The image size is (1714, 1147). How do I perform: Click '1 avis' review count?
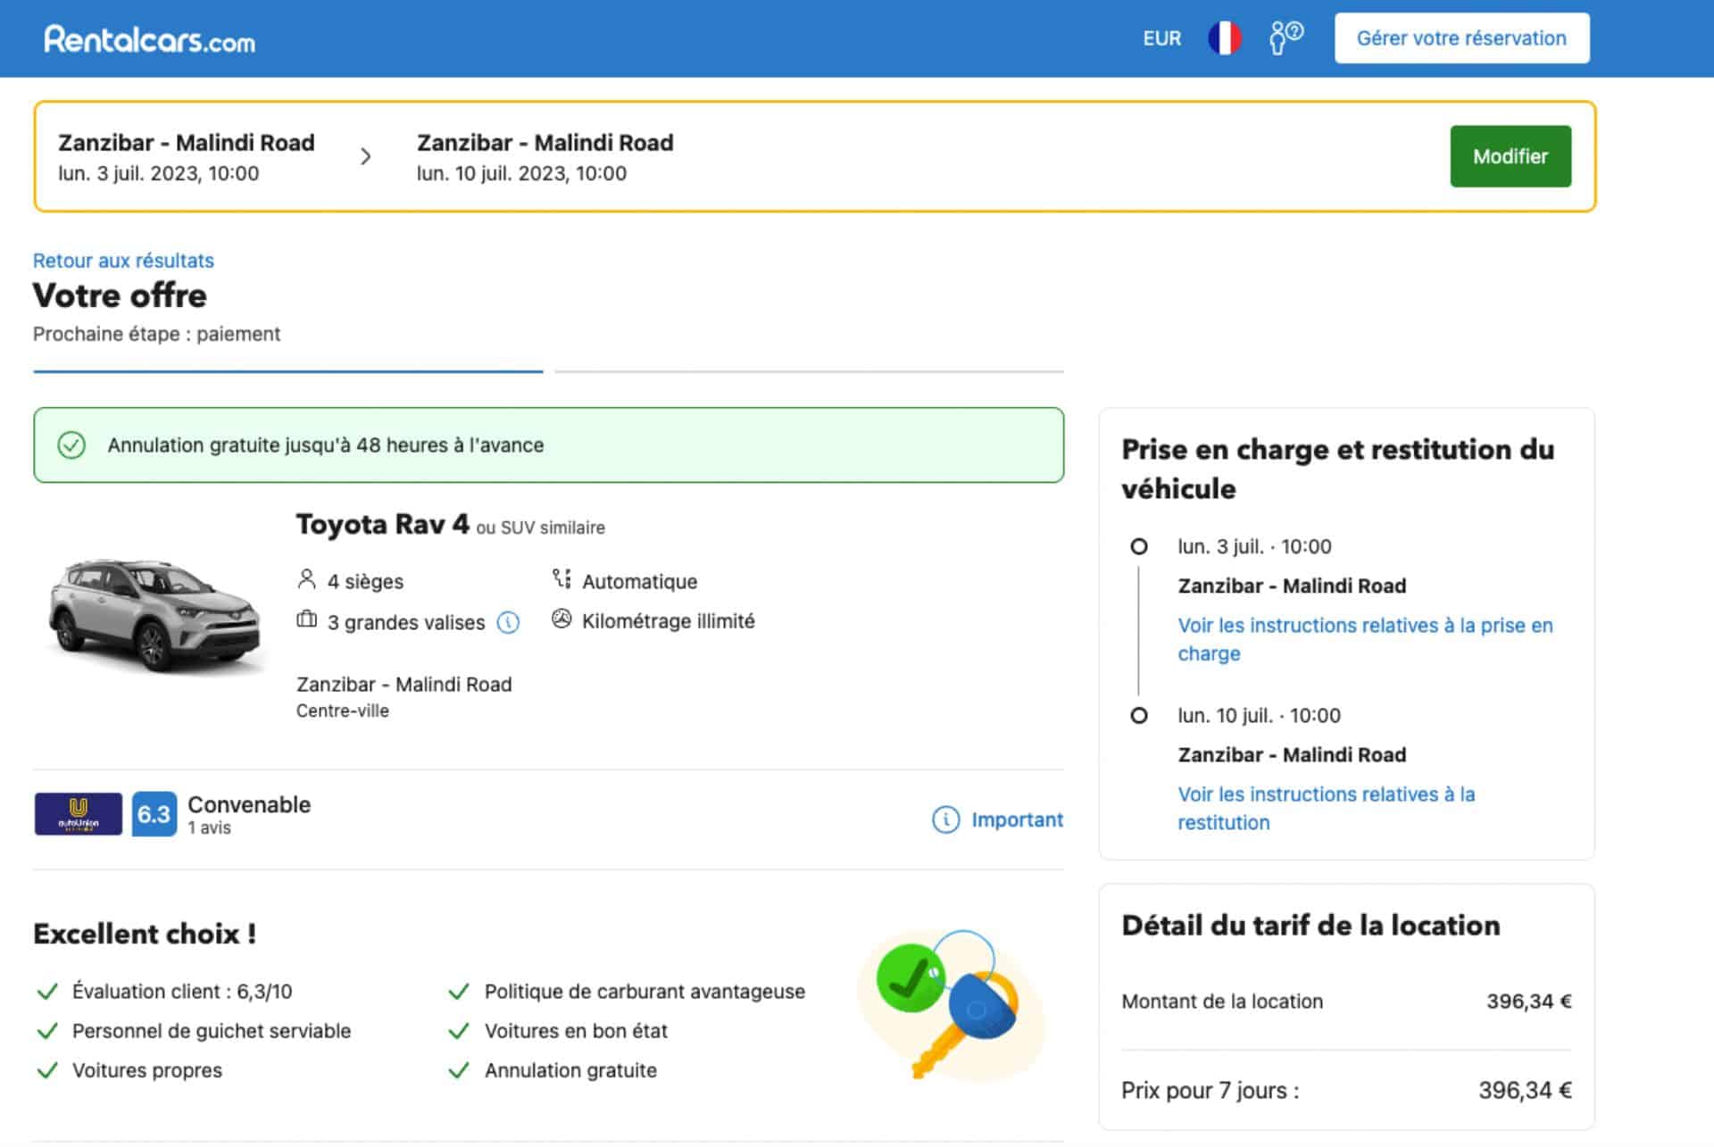(209, 828)
